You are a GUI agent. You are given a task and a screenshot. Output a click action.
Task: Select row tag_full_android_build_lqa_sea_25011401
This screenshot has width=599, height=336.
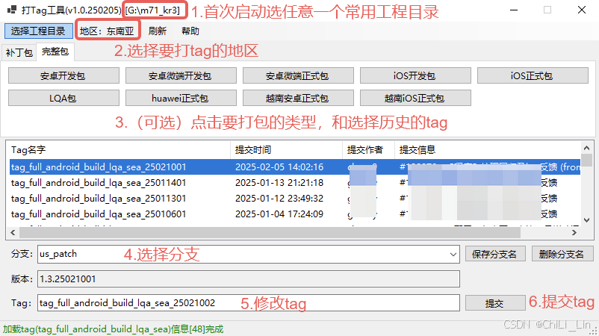coord(295,182)
